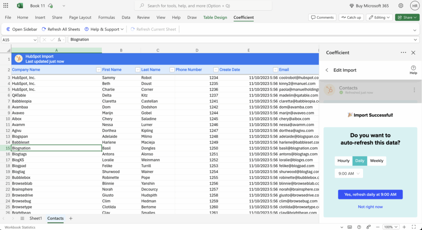
Task: Click the Excel logo icon
Action: point(20,6)
